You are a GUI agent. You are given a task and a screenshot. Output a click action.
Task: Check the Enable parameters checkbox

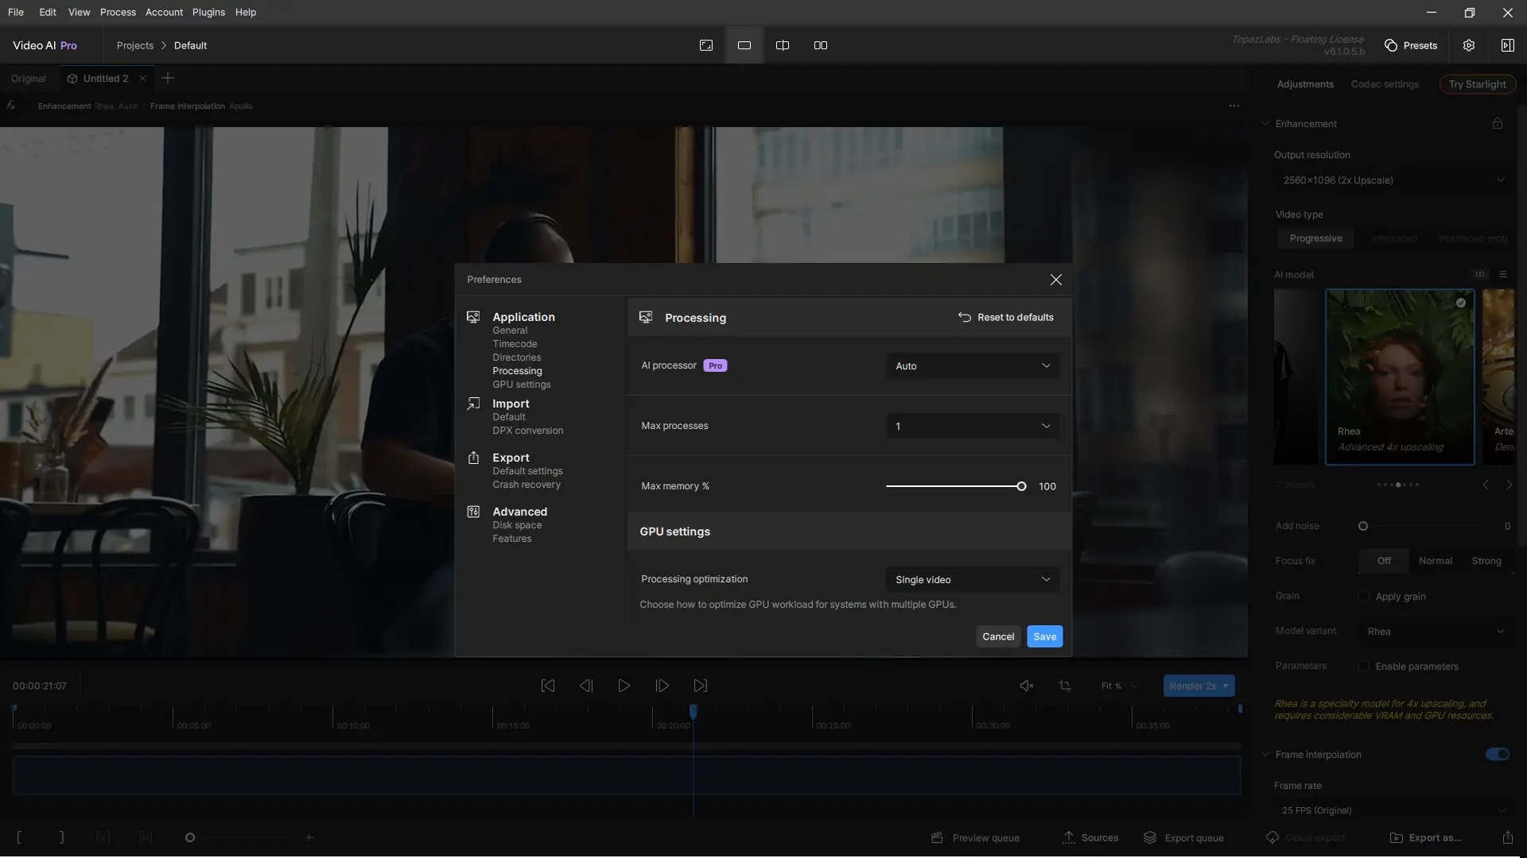tap(1364, 667)
